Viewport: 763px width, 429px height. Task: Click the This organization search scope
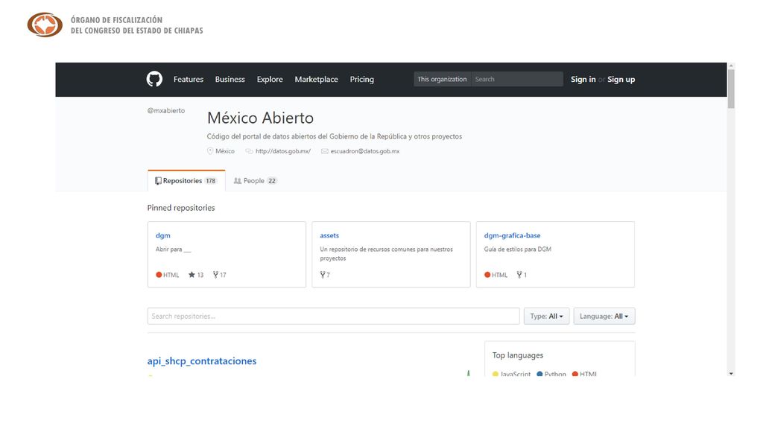[x=442, y=79]
